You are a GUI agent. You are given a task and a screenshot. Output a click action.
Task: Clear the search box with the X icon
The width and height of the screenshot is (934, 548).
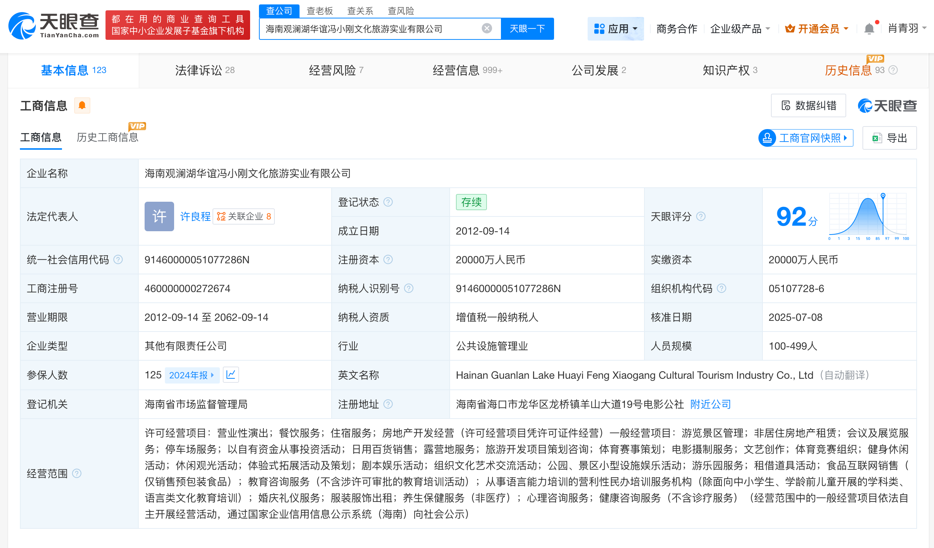pyautogui.click(x=486, y=28)
